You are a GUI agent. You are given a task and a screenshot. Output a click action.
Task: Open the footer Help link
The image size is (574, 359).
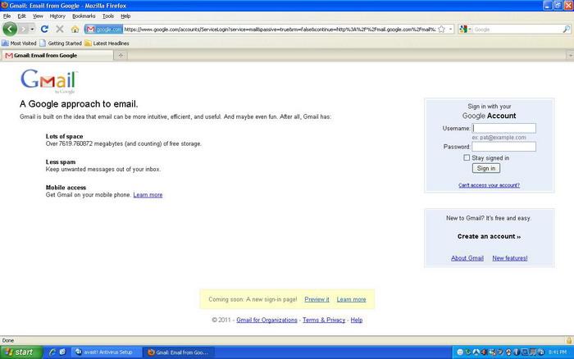(357, 320)
